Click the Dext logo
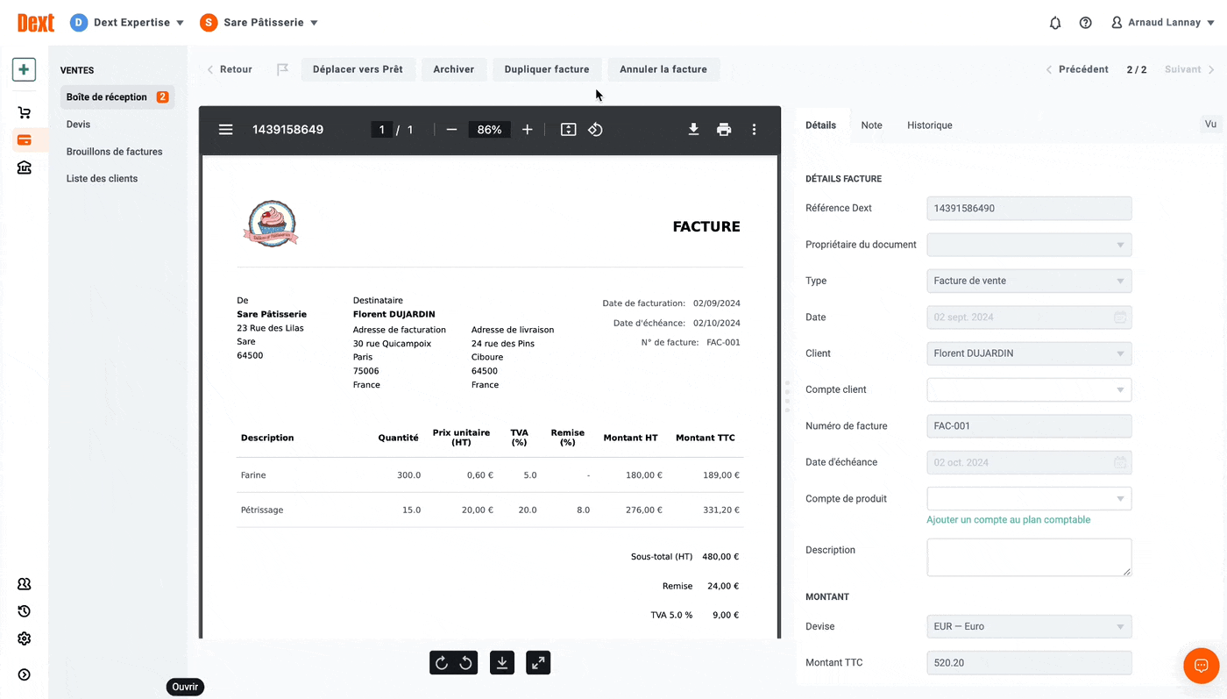The image size is (1227, 699). (x=36, y=23)
